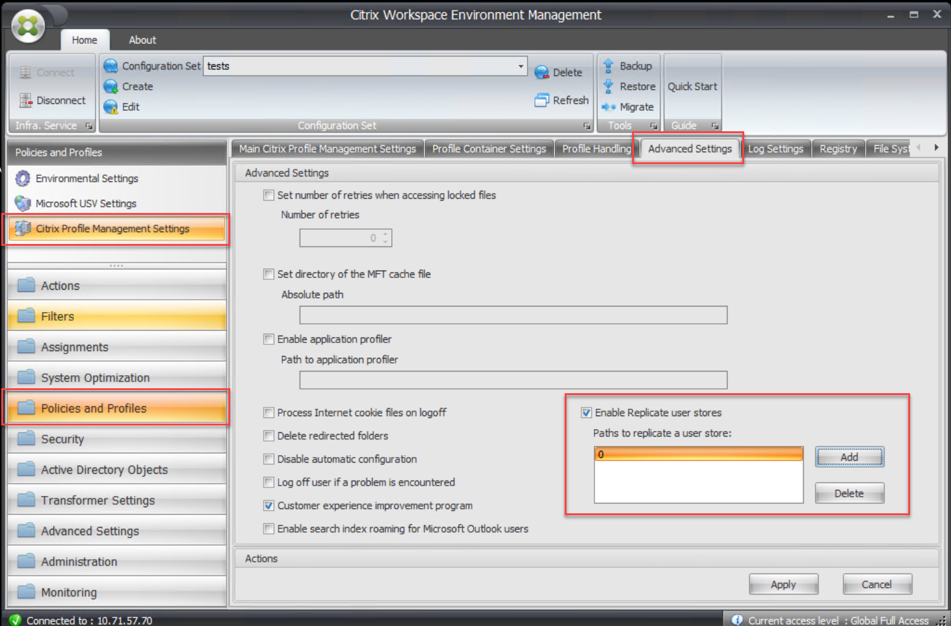Enable Delete redirected folders option

[x=269, y=436]
